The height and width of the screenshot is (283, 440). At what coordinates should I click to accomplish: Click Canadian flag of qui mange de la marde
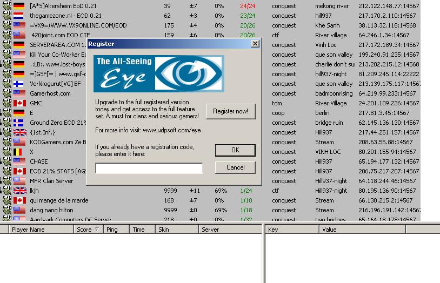(19, 200)
